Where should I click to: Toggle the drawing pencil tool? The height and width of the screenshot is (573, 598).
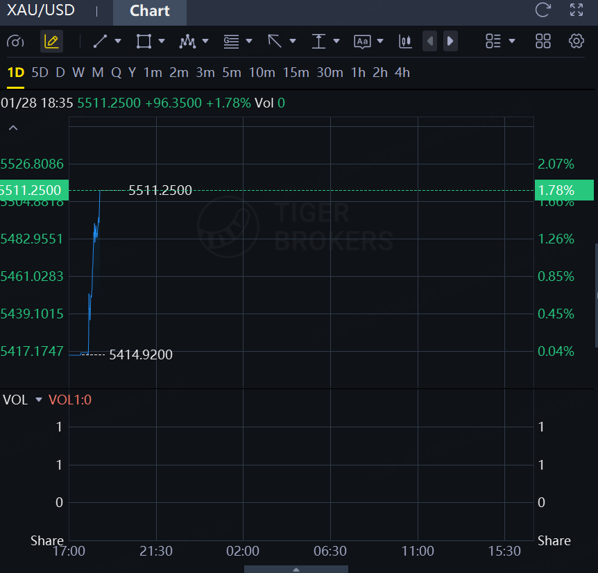pyautogui.click(x=51, y=42)
